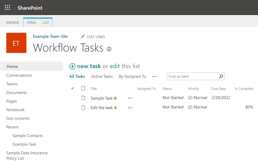The image size is (258, 161).
Task: Switch to the LIST ribbon tab
Action: click(x=46, y=22)
